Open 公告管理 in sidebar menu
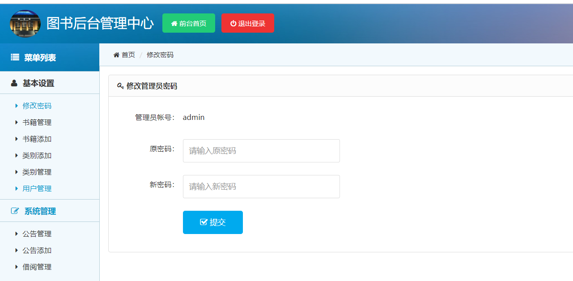Image resolution: width=573 pixels, height=281 pixels. tap(37, 234)
